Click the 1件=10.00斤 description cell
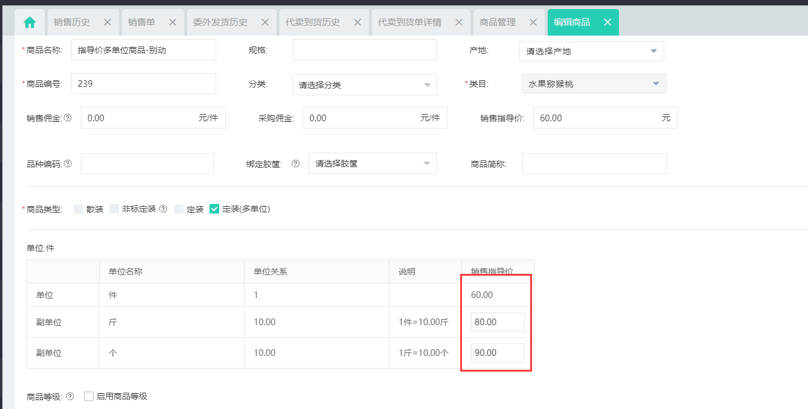 tap(425, 322)
